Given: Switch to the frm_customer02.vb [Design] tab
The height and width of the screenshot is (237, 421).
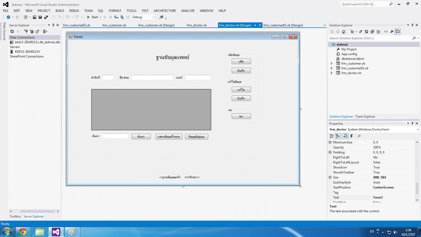Looking at the screenshot, I should (x=283, y=25).
